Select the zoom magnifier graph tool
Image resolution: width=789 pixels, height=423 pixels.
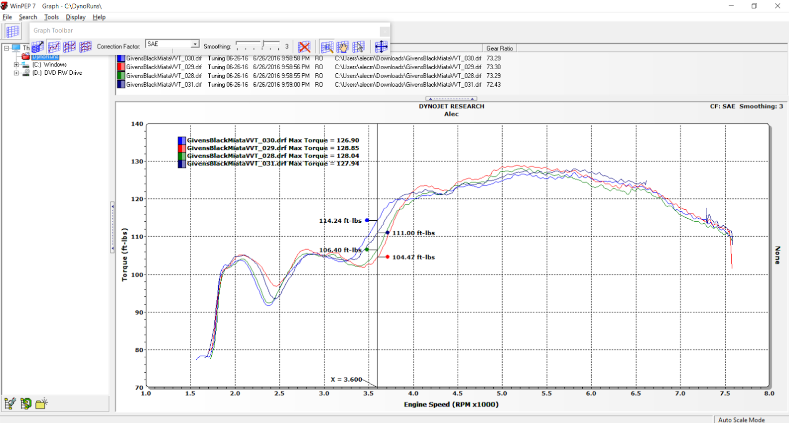pyautogui.click(x=327, y=47)
